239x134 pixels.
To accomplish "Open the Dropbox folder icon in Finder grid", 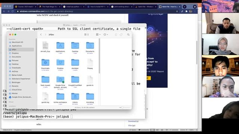I will [60, 63].
